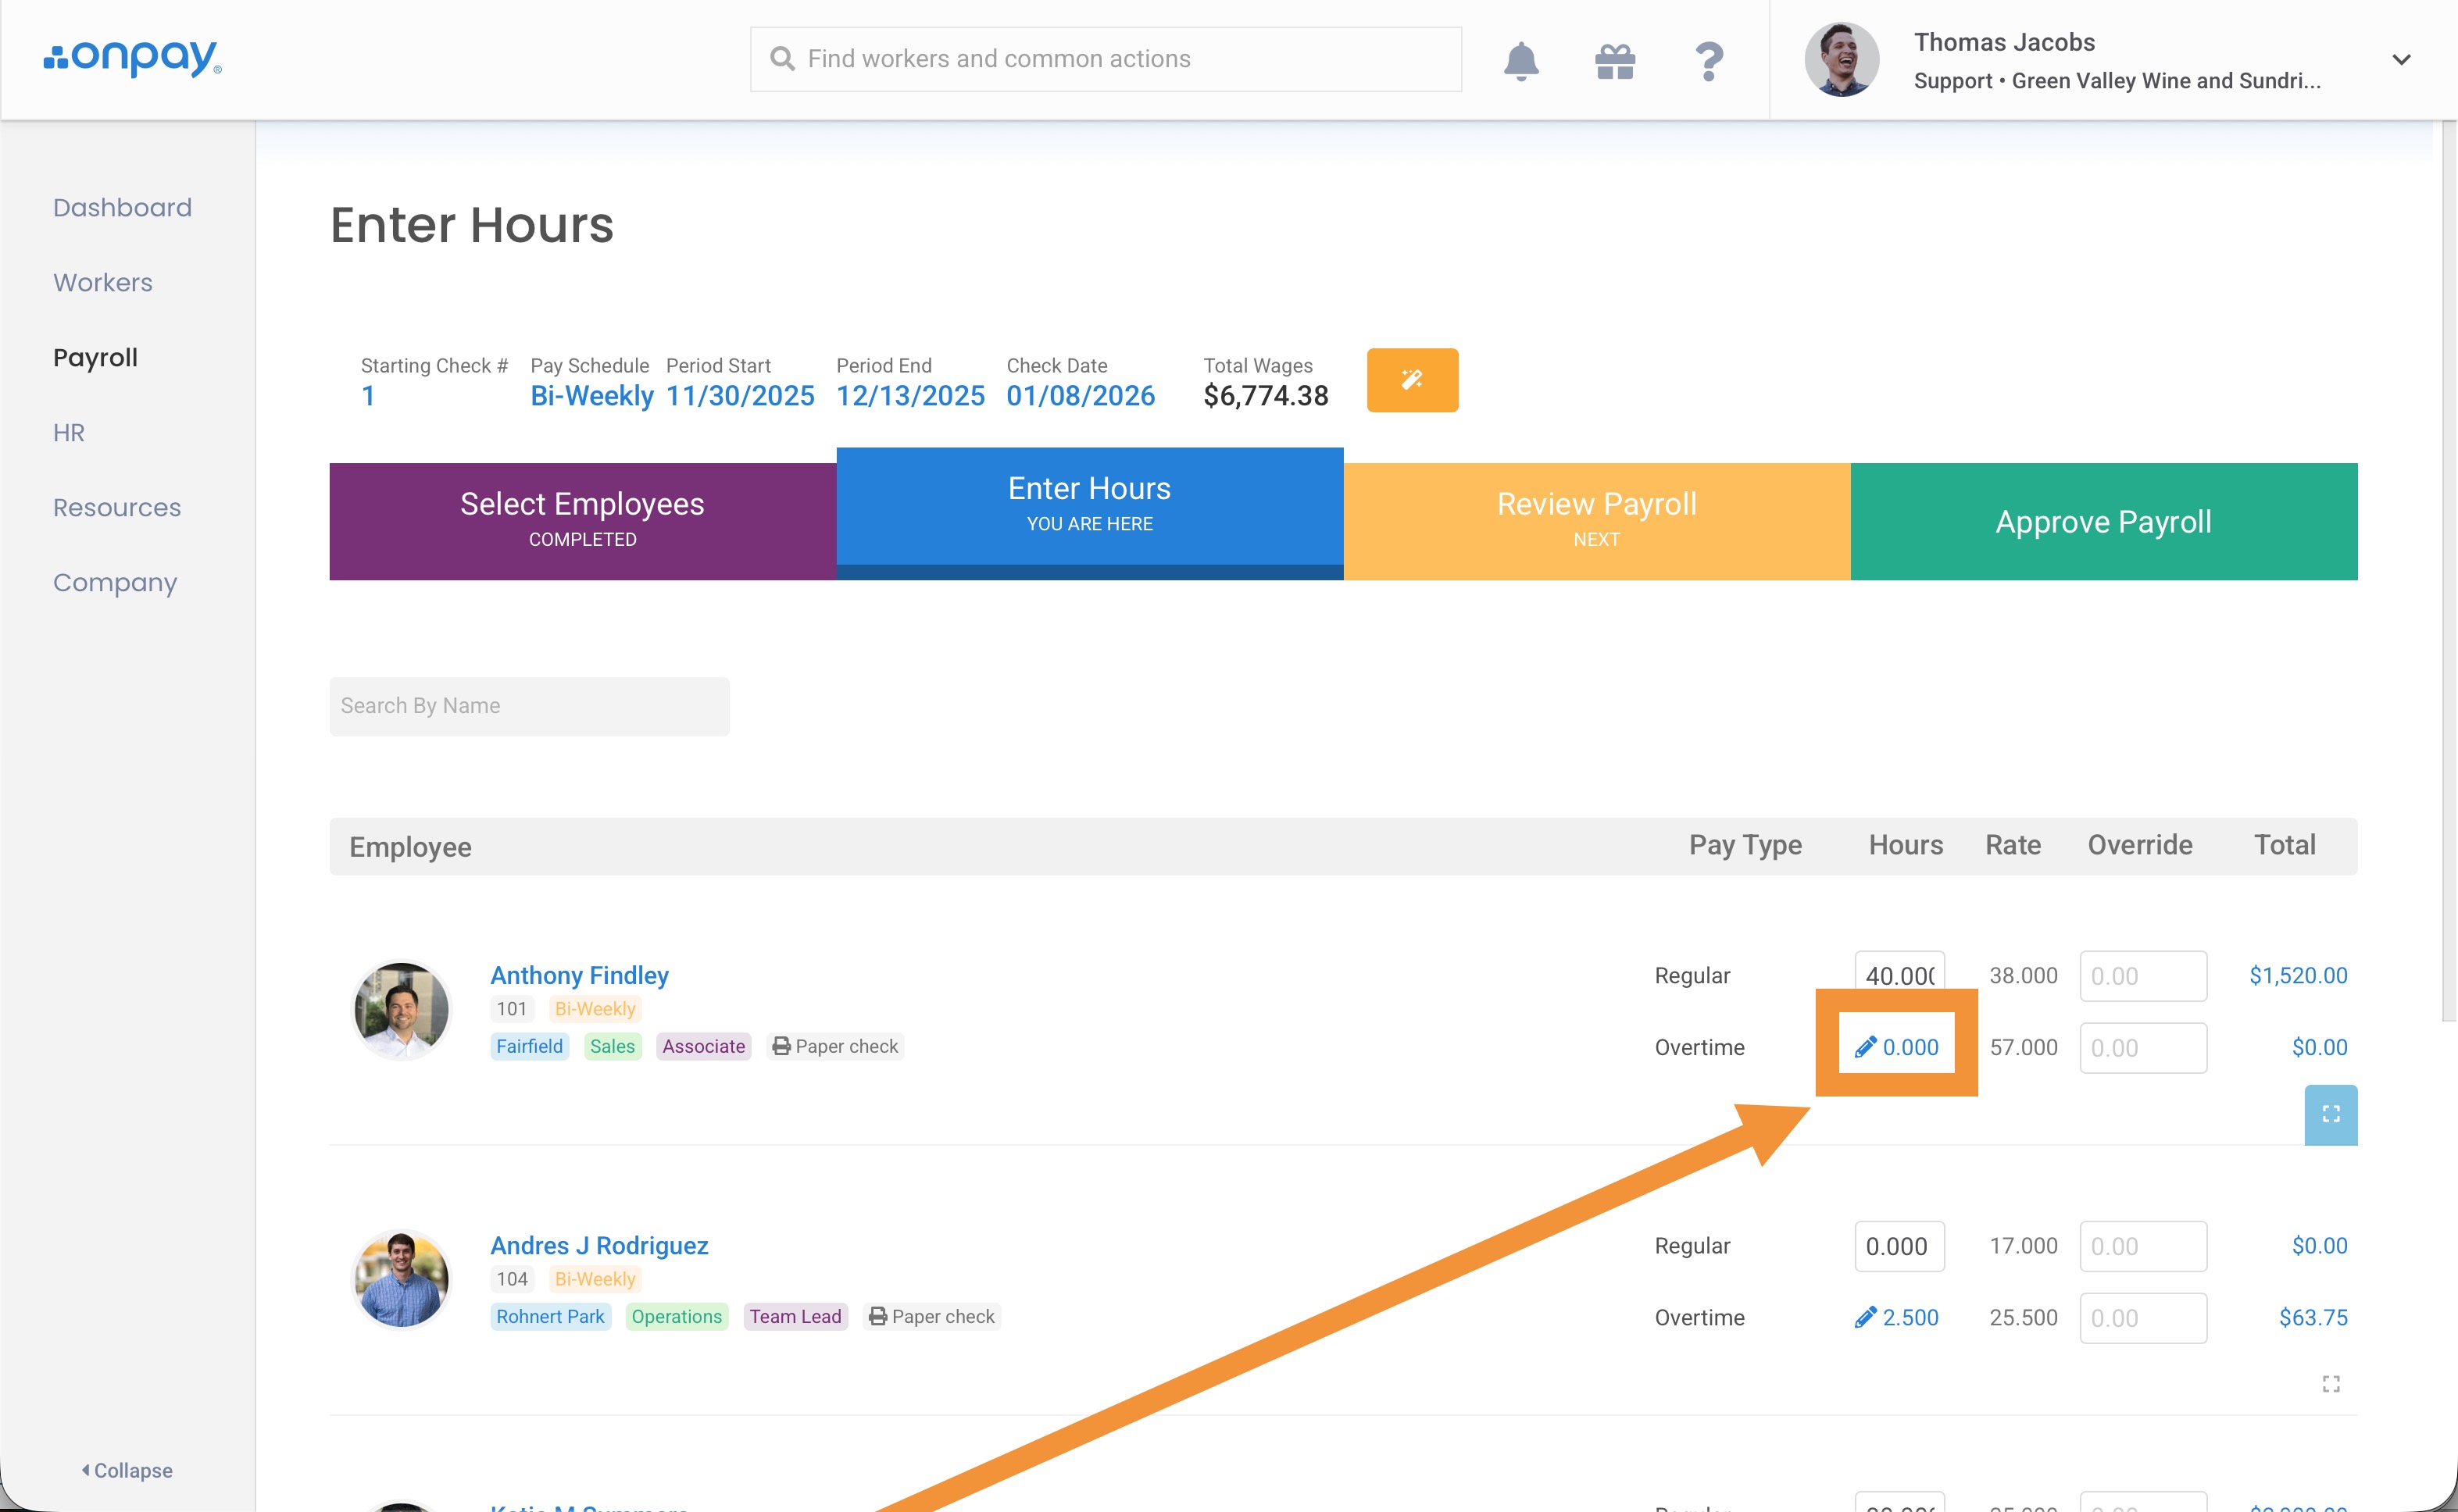Edit Andres Rodriguez's overtime hours pencil
Viewport: 2458px width, 1512px height.
[x=1865, y=1317]
